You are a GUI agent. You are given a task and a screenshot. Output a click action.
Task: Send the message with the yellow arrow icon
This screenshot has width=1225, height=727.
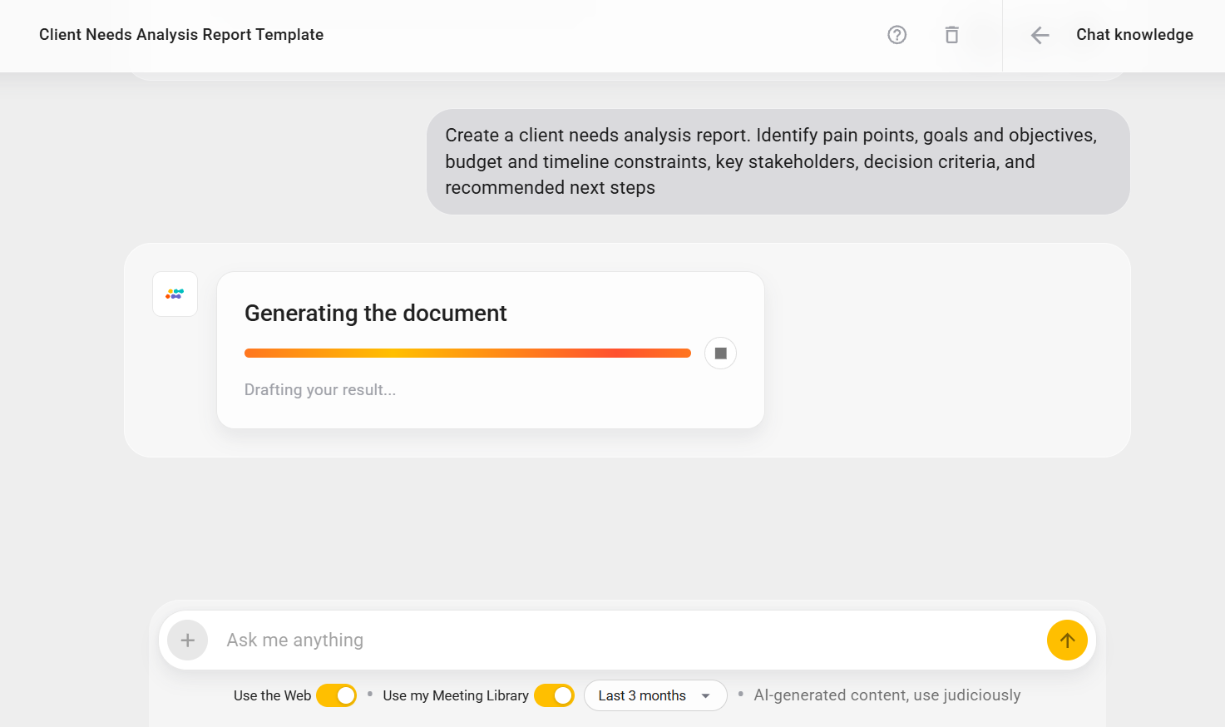pos(1067,640)
